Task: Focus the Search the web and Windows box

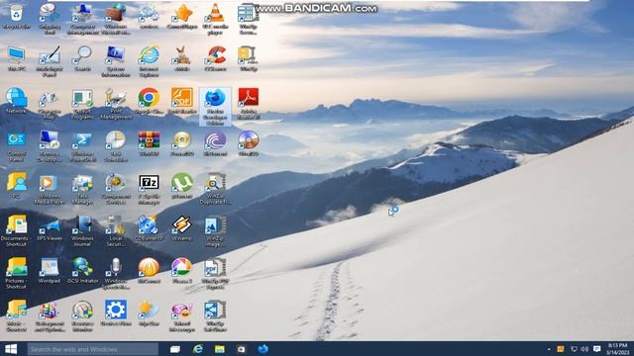Action: pyautogui.click(x=93, y=349)
